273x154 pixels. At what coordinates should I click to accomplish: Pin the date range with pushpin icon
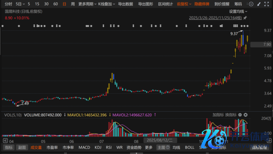point(245,18)
